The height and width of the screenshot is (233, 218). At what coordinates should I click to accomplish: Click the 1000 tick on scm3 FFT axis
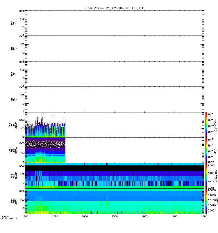click(x=22, y=143)
